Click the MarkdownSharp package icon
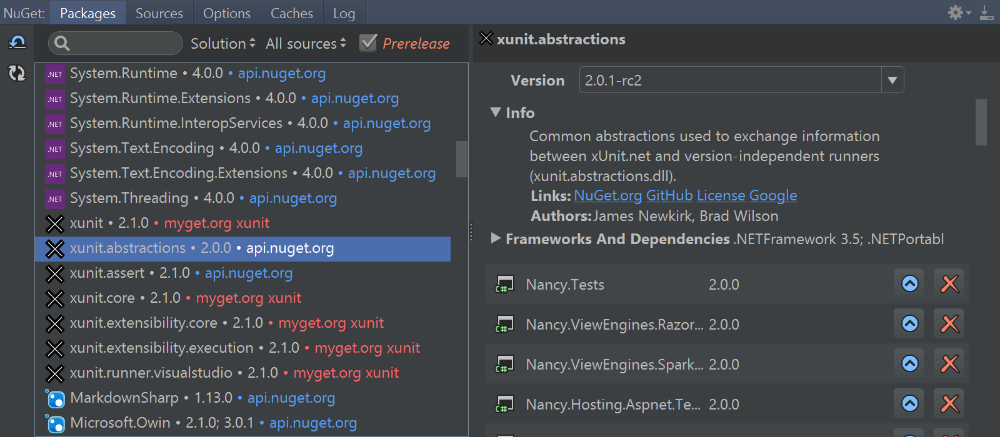The width and height of the screenshot is (1000, 437). pos(55,398)
